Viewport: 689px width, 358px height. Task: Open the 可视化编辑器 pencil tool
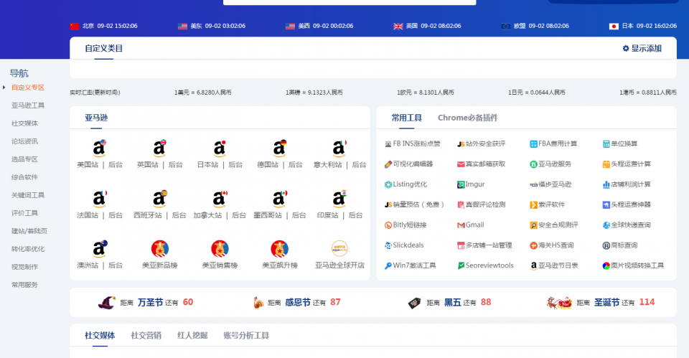(x=408, y=164)
